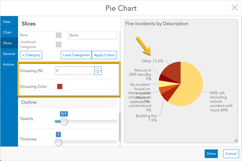The width and height of the screenshot is (242, 161).
Task: Click the Blank category color swatch
Action: [x=59, y=35]
